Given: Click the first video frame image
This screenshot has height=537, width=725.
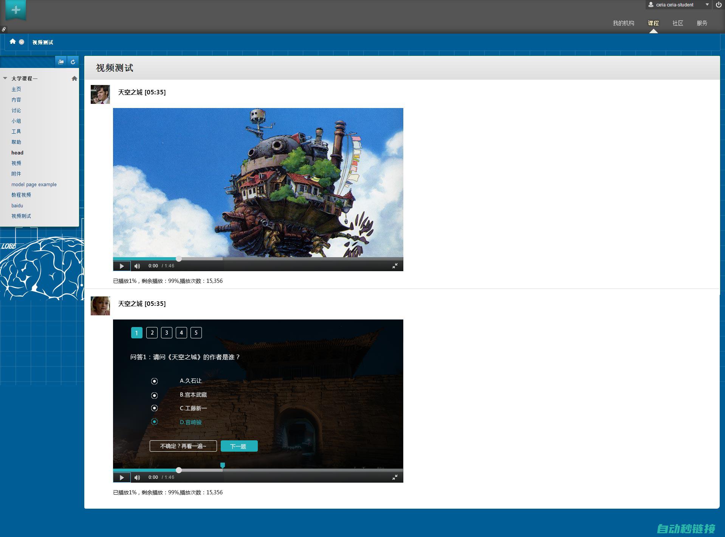Looking at the screenshot, I should (258, 182).
